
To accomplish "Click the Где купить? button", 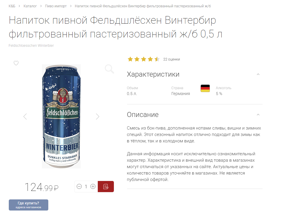I will pyautogui.click(x=28, y=205).
